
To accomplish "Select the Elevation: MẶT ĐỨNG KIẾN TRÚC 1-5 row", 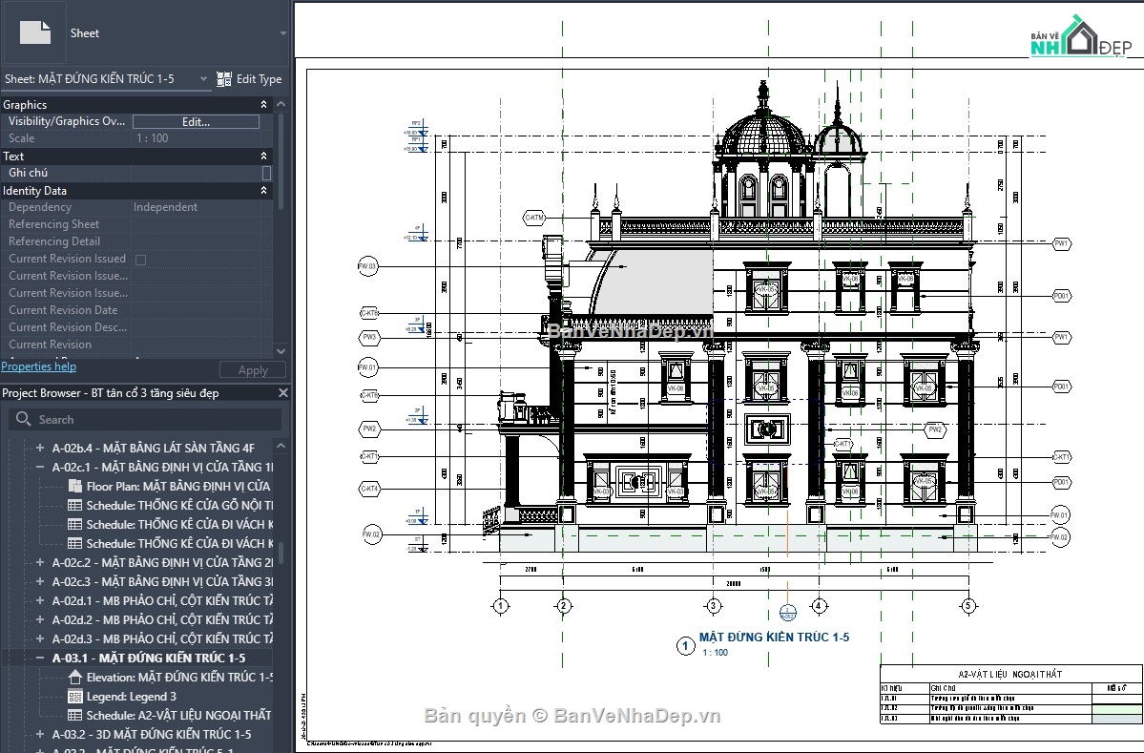I will click(x=179, y=677).
